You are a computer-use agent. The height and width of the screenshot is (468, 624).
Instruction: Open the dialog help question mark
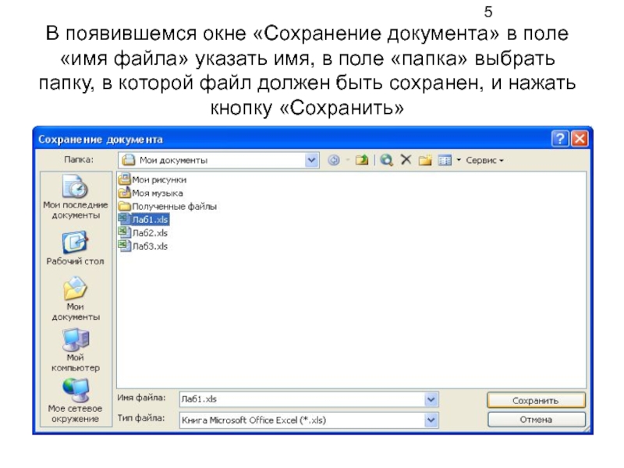point(559,139)
